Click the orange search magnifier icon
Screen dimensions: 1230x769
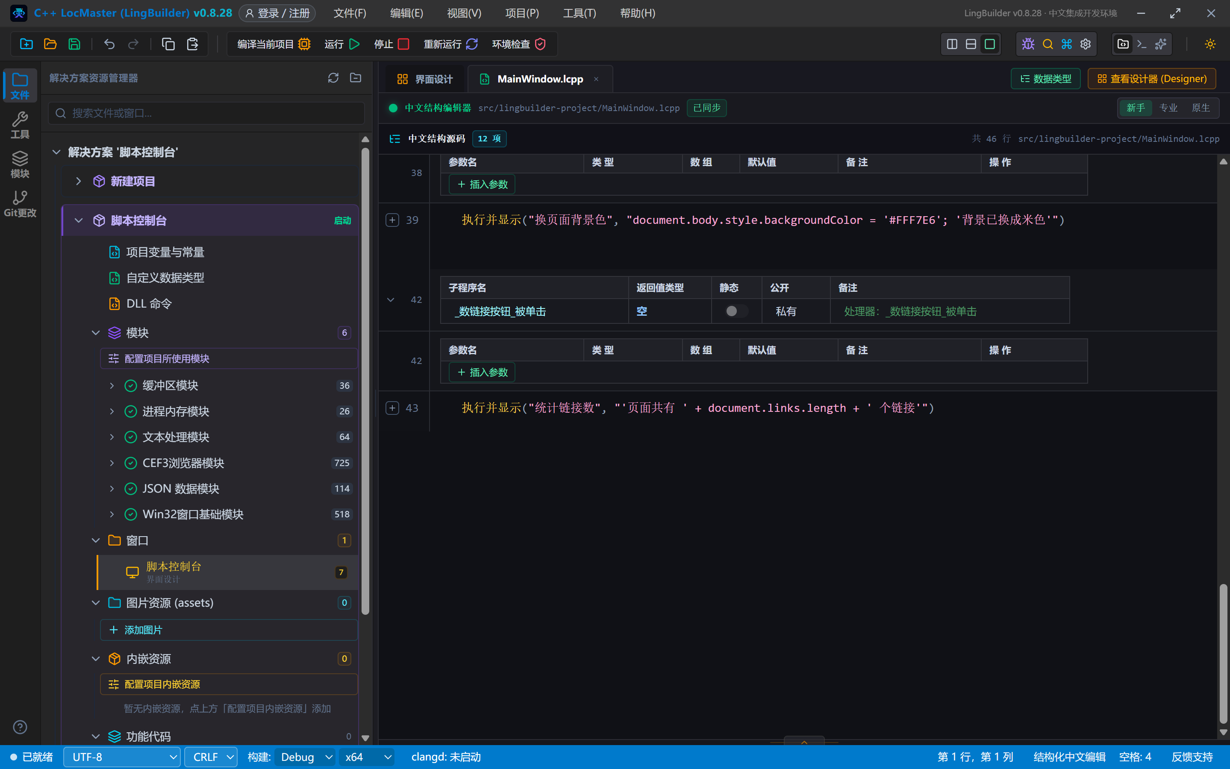(x=1048, y=44)
